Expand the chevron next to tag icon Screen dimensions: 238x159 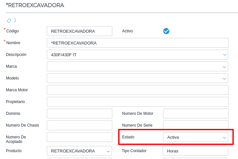pos(15,20)
